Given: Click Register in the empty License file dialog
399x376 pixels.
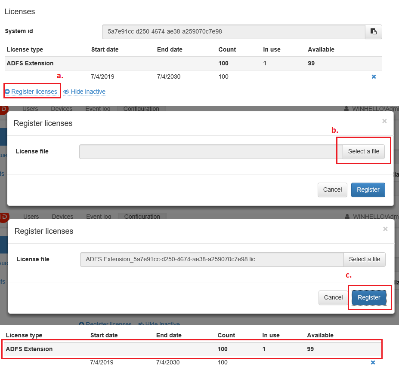Looking at the screenshot, I should click(368, 190).
